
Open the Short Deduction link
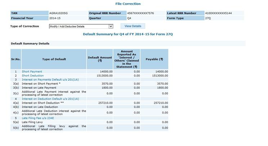point(33,76)
